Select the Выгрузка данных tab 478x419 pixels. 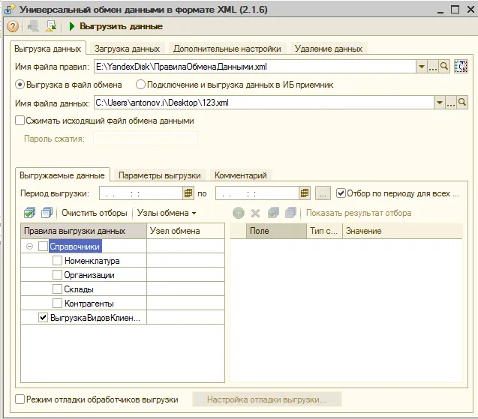48,49
